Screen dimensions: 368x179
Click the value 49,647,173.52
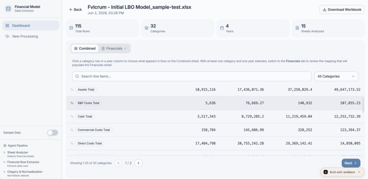(x=347, y=90)
